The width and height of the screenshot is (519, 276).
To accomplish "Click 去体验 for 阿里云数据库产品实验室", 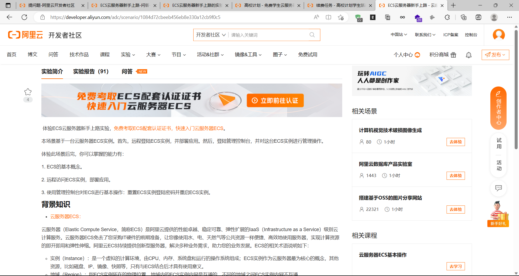I will click(455, 176).
